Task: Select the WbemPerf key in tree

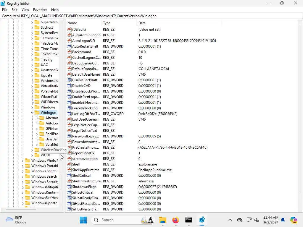Action: [x=49, y=97]
